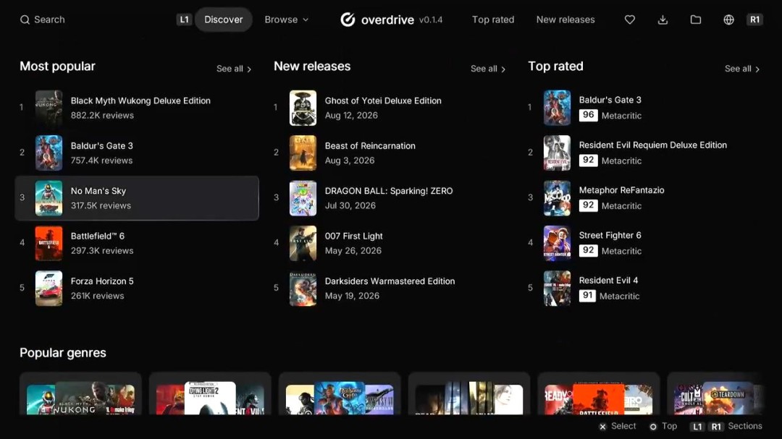Screen dimensions: 782x439
Task: Click the Battlefield 6 title text
Action: (x=98, y=236)
